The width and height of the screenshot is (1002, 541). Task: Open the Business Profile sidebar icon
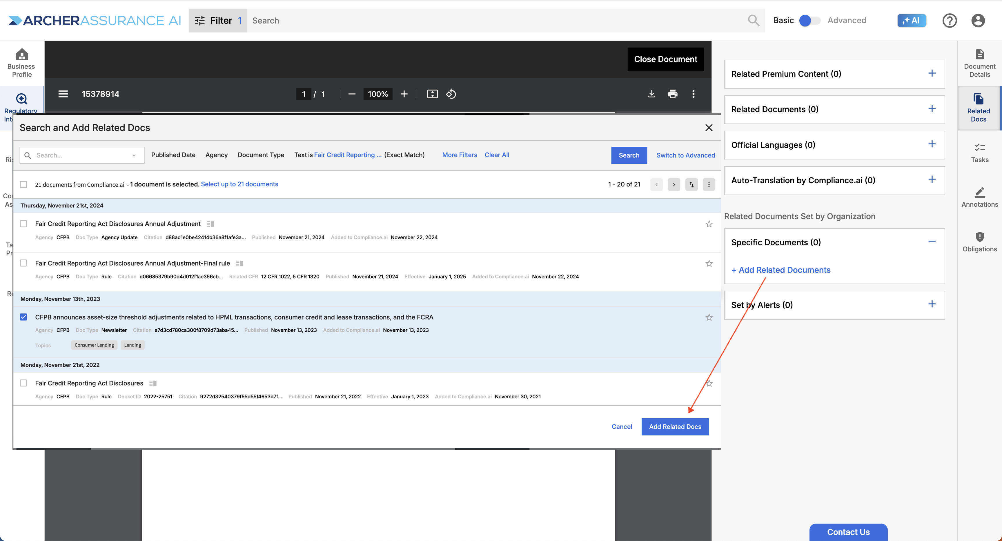[21, 63]
